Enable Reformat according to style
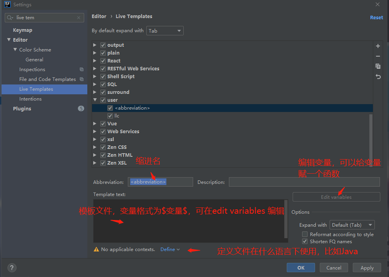Image resolution: width=389 pixels, height=277 pixels. pos(305,234)
